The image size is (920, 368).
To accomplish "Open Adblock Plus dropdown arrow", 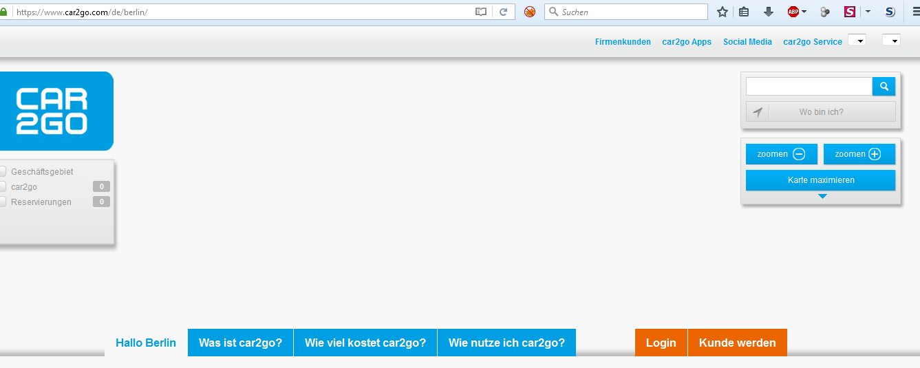I will (804, 12).
